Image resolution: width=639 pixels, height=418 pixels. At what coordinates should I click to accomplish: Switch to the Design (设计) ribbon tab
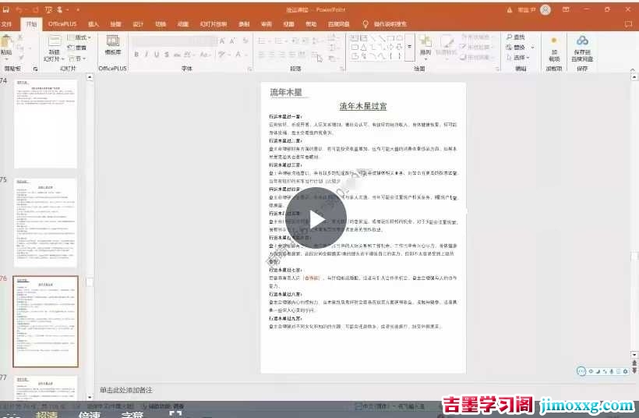tap(138, 24)
